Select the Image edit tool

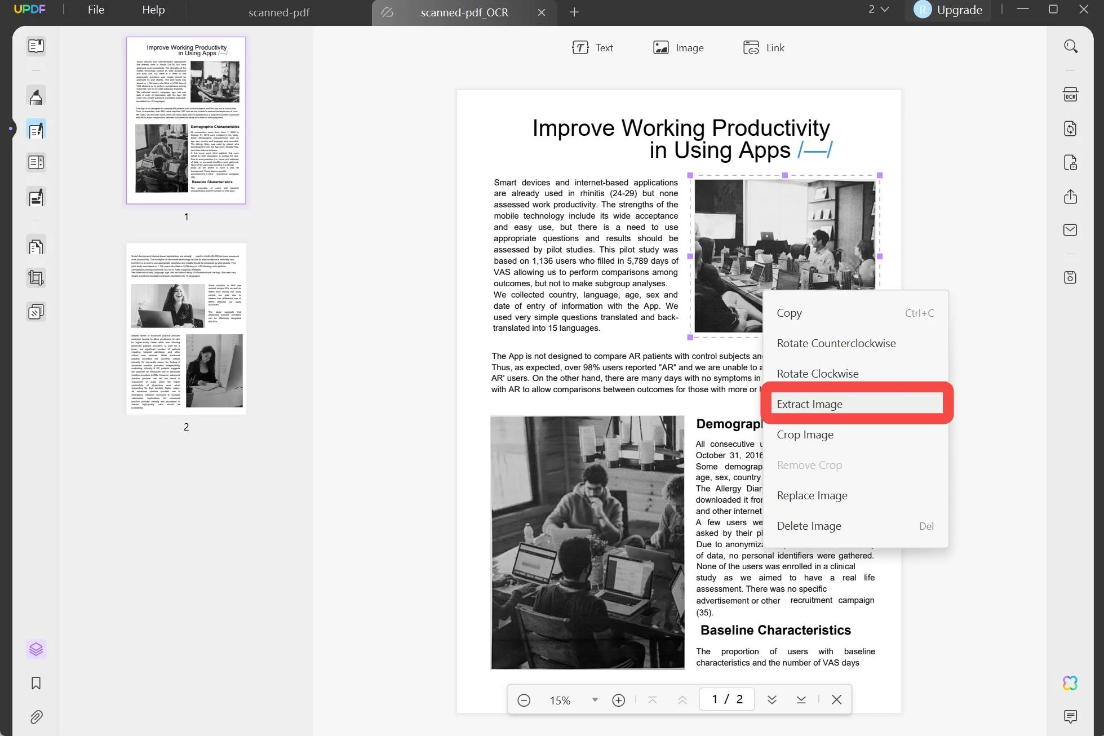[678, 48]
